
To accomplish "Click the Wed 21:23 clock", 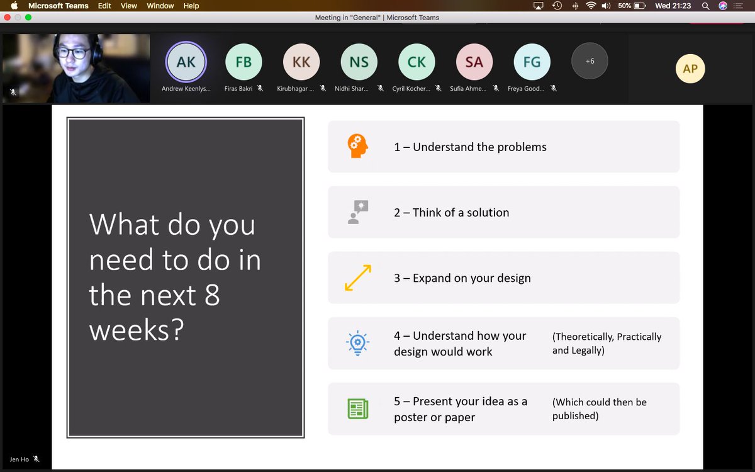I will click(x=673, y=6).
